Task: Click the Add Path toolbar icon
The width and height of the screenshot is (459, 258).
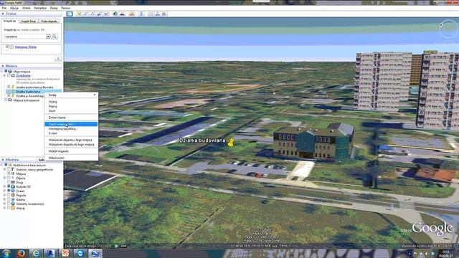Action: tap(93, 14)
